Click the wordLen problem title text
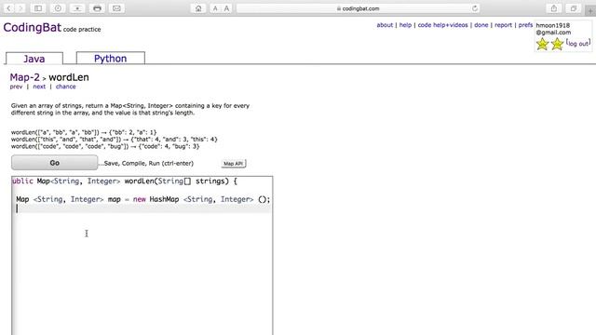The width and height of the screenshot is (596, 335). (69, 77)
